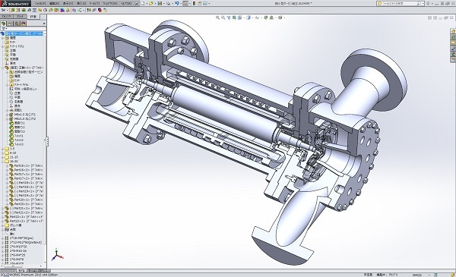Viewport: 456px width, 277px height.
Task: Open the FeatureManager design tree tab icon
Action: pyautogui.click(x=4, y=24)
